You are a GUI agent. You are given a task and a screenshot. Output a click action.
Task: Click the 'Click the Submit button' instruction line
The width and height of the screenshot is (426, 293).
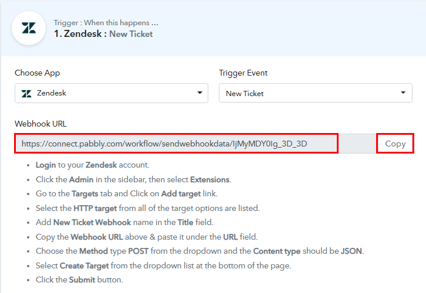[79, 280]
